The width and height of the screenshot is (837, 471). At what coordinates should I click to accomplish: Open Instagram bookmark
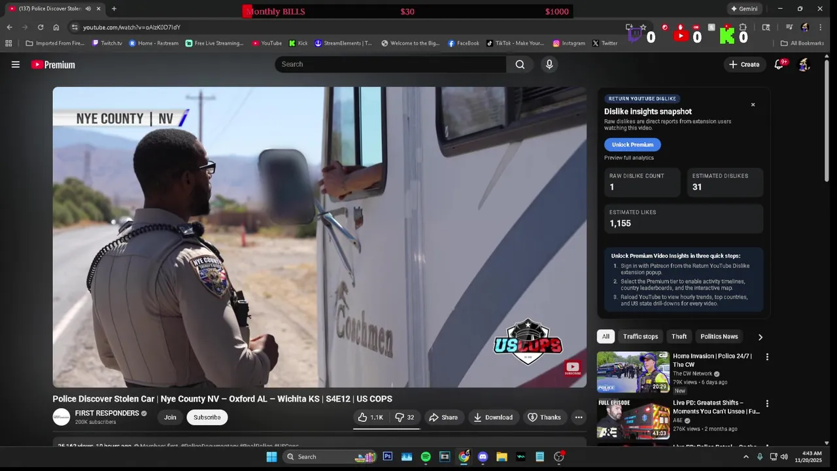pos(569,43)
